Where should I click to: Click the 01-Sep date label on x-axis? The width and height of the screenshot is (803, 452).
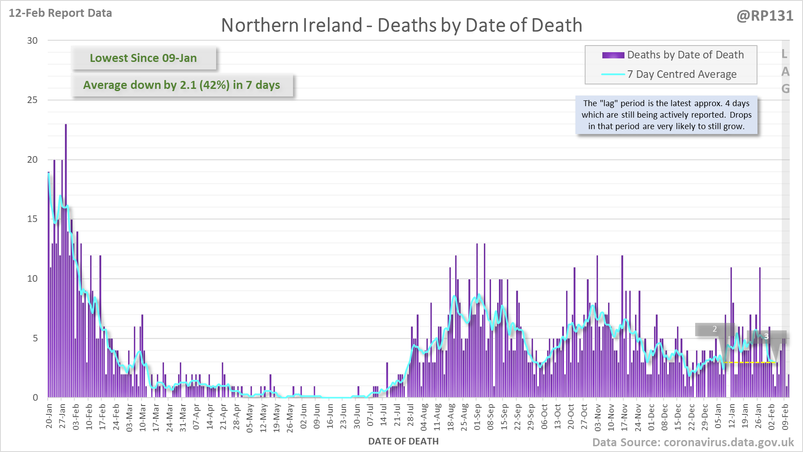(477, 416)
